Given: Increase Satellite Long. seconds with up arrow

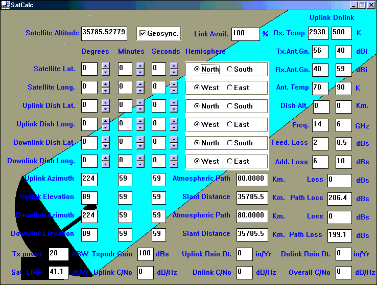Looking at the screenshot, I should pos(174,84).
